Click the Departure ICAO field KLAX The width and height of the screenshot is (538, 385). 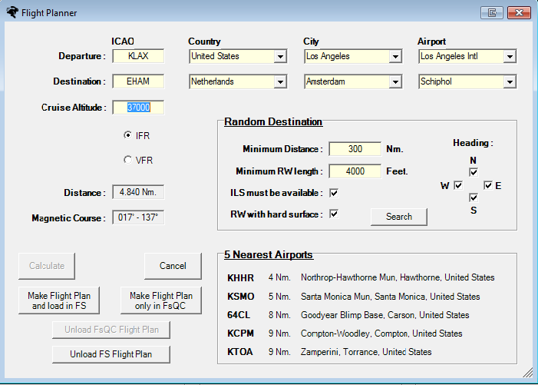(138, 56)
